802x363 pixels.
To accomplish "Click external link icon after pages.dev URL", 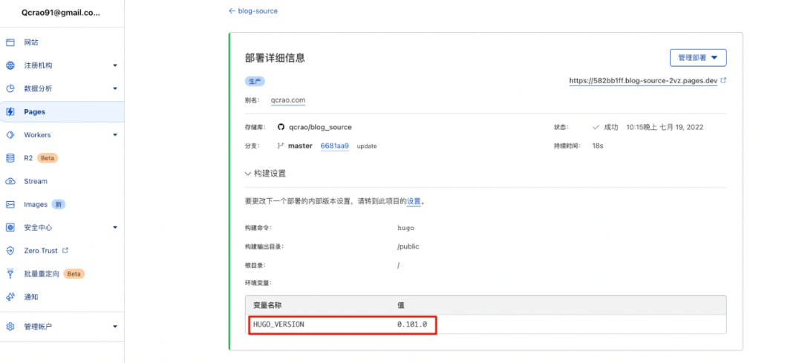I will (723, 80).
